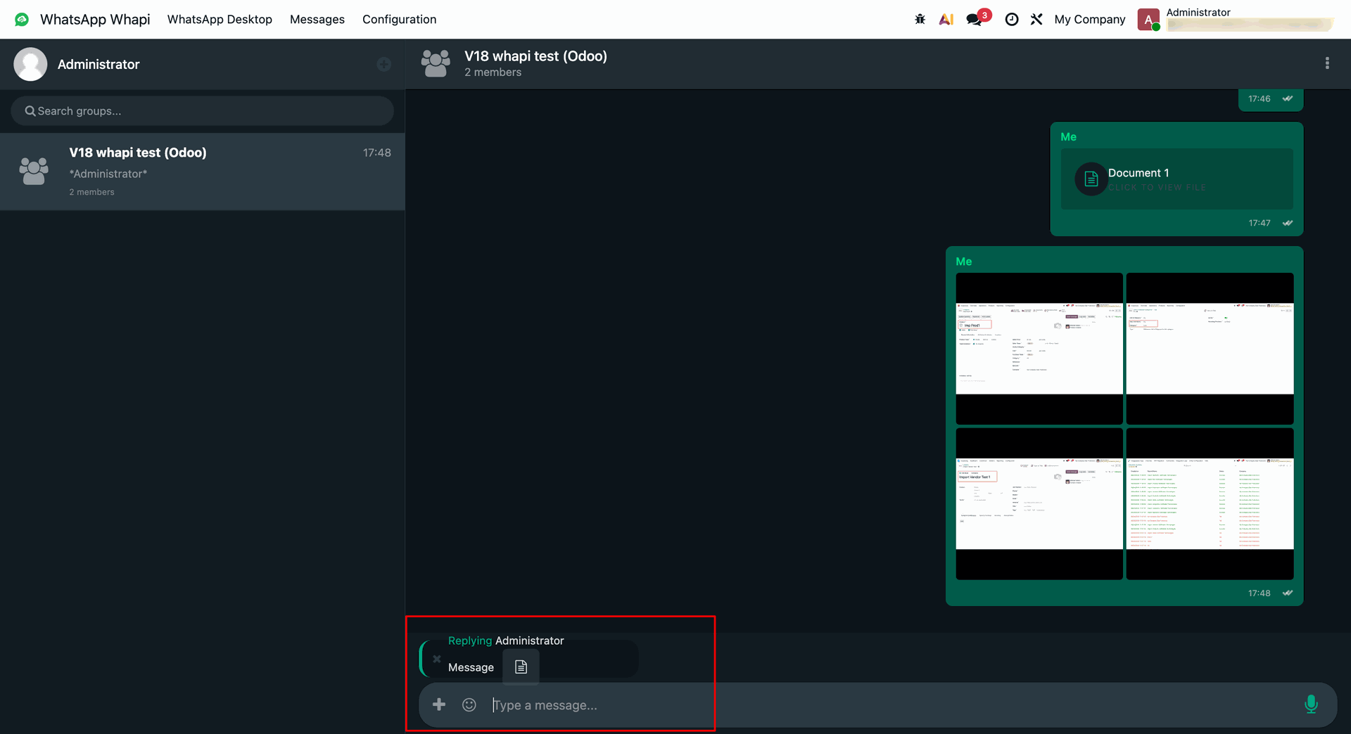Screen dimensions: 1351x734
Task: Open the emoji picker
Action: [469, 704]
